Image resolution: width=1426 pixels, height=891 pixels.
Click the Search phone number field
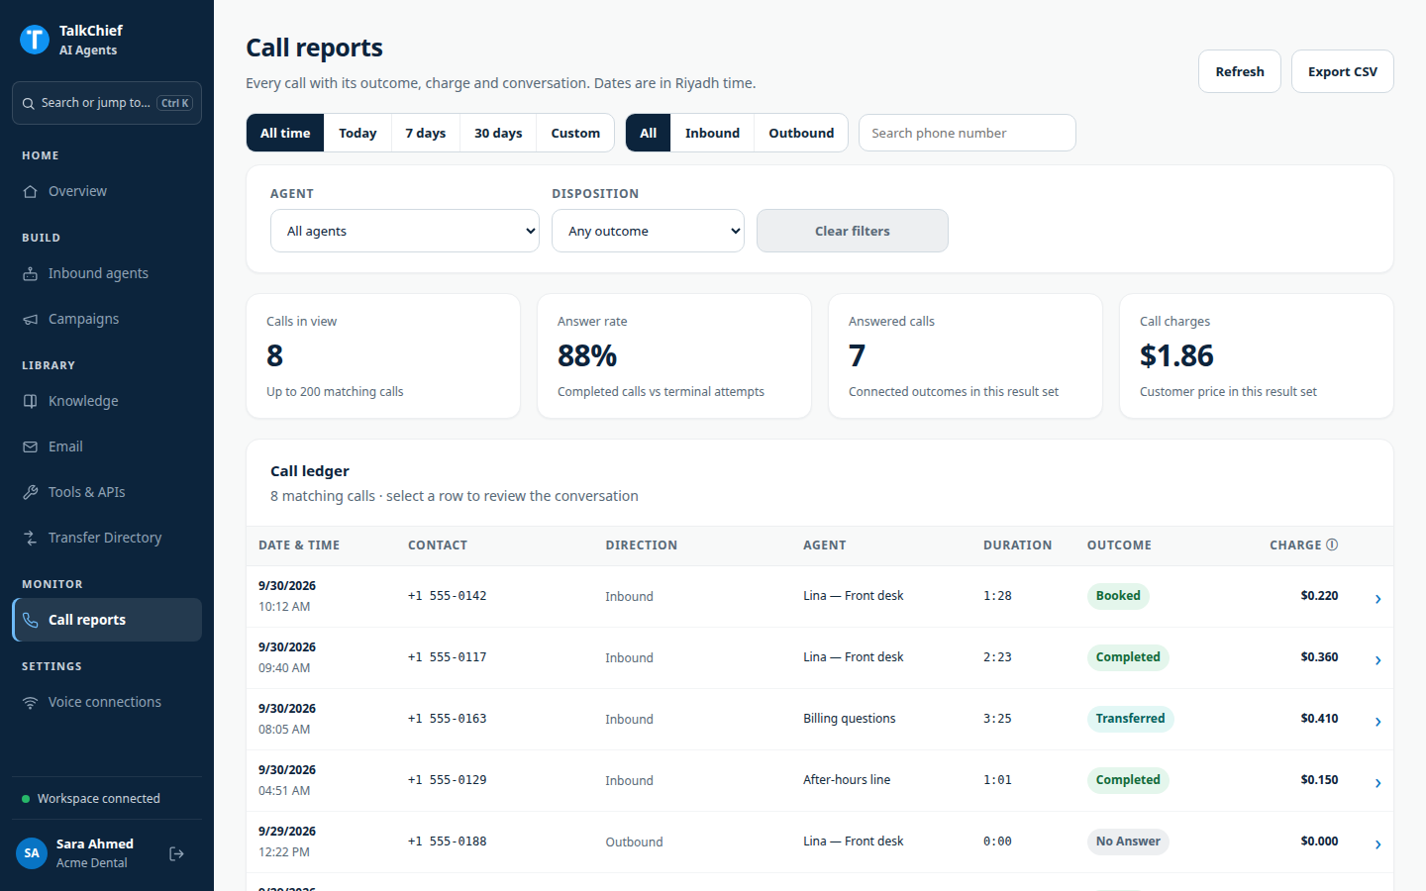968,133
